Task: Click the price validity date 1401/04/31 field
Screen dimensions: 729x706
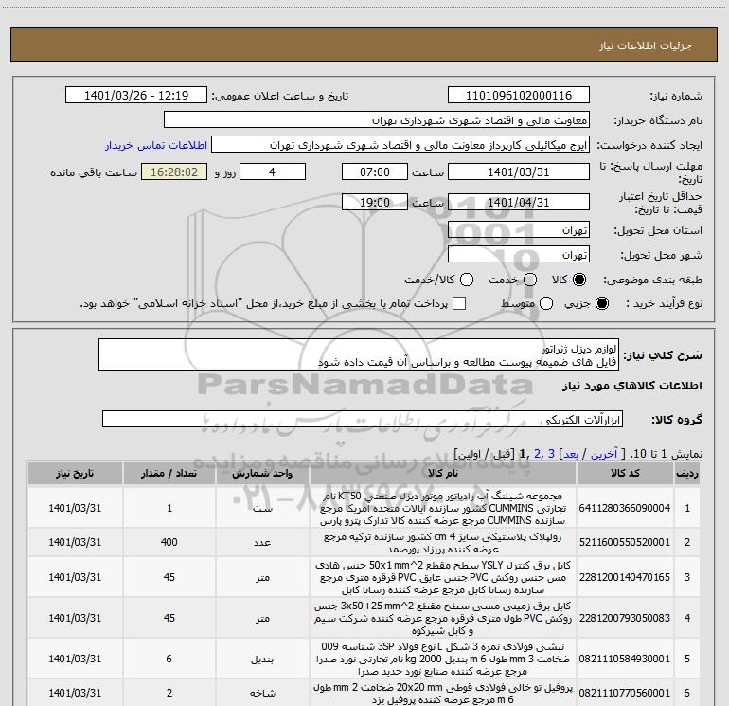Action: pos(519,202)
